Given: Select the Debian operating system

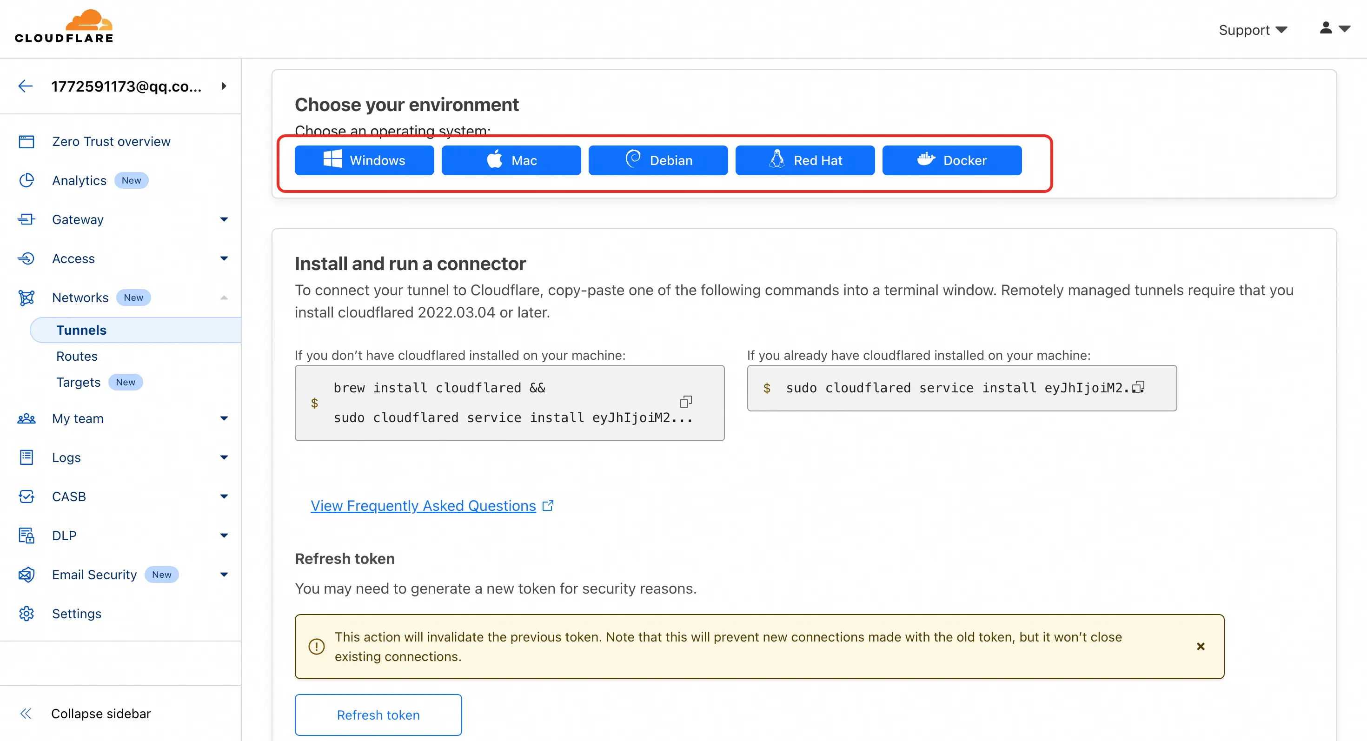Looking at the screenshot, I should [658, 160].
